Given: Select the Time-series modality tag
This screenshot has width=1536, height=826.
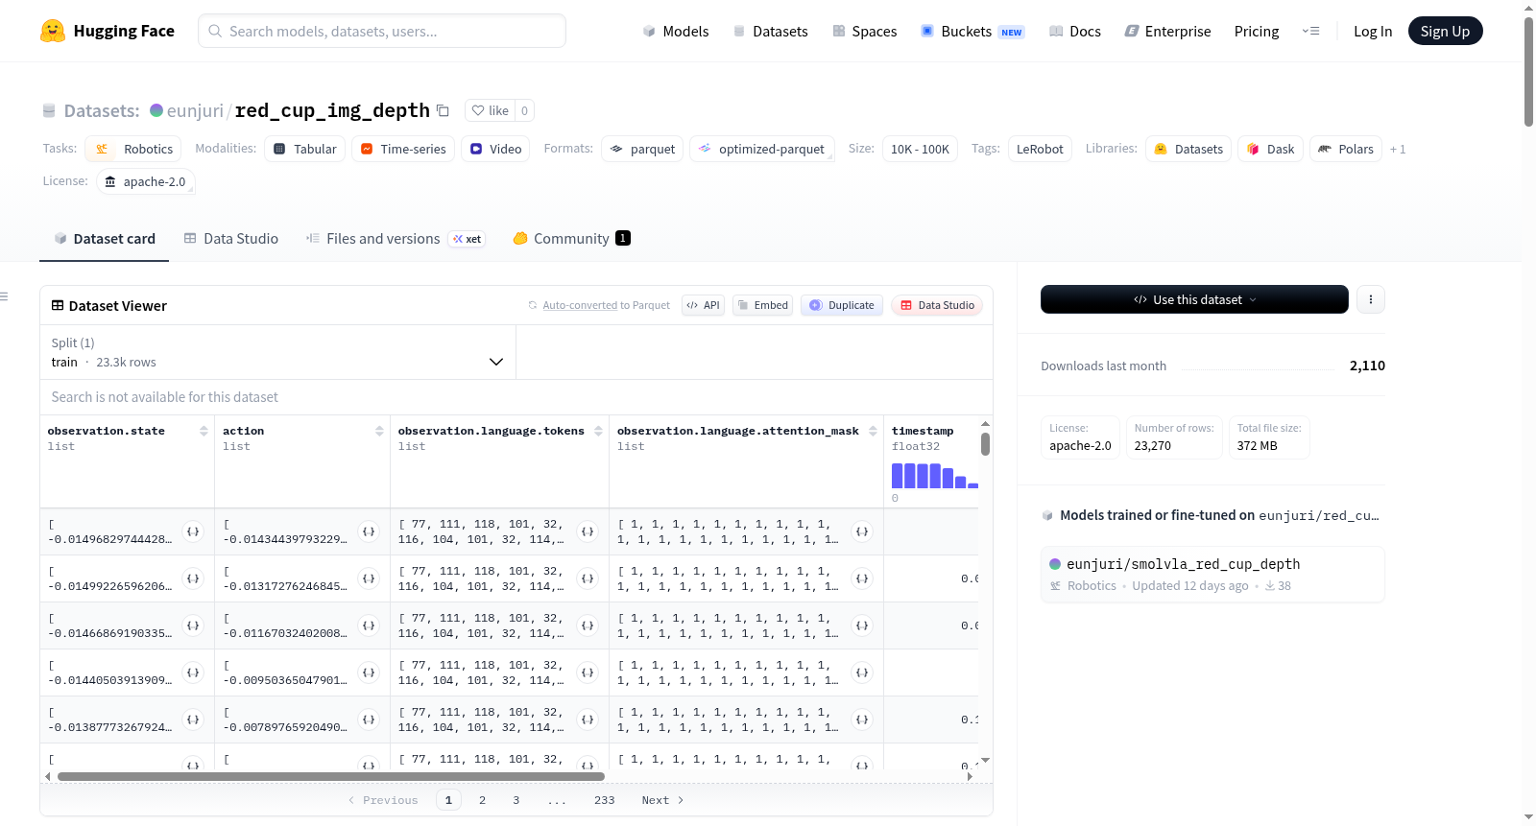Looking at the screenshot, I should [403, 149].
